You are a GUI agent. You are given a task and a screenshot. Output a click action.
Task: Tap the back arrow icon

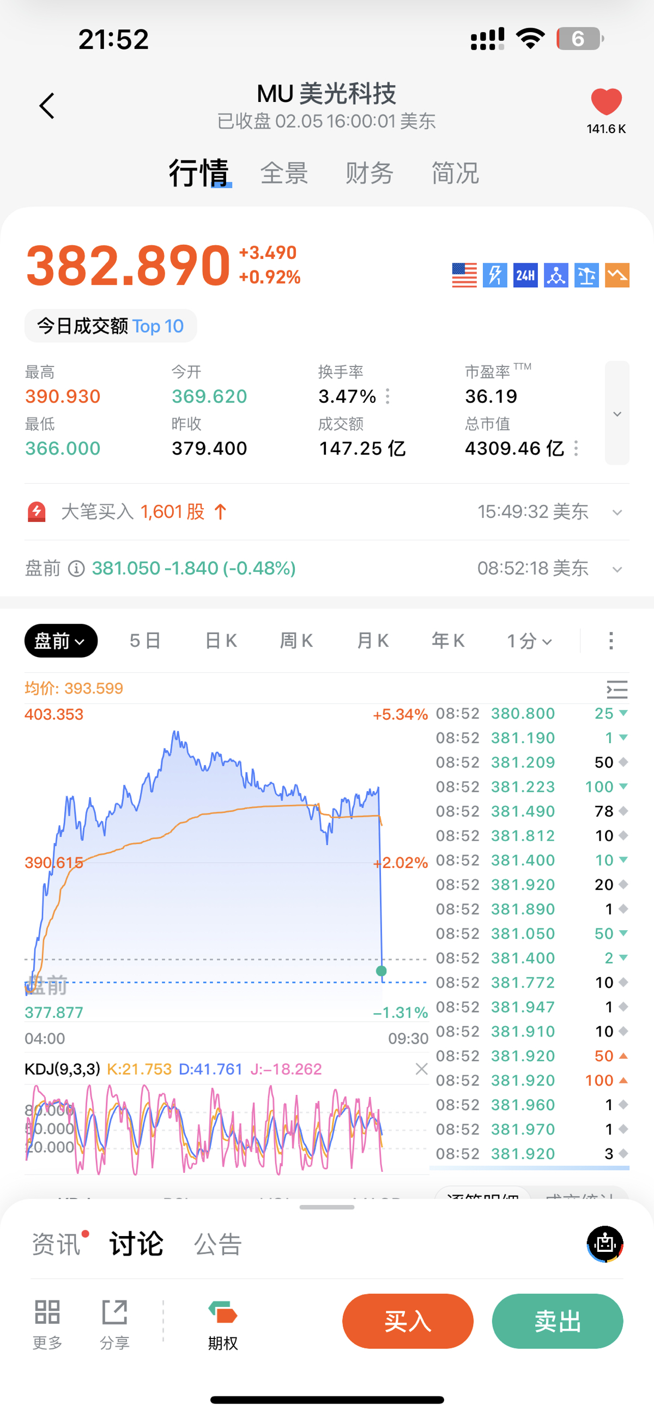coord(47,106)
